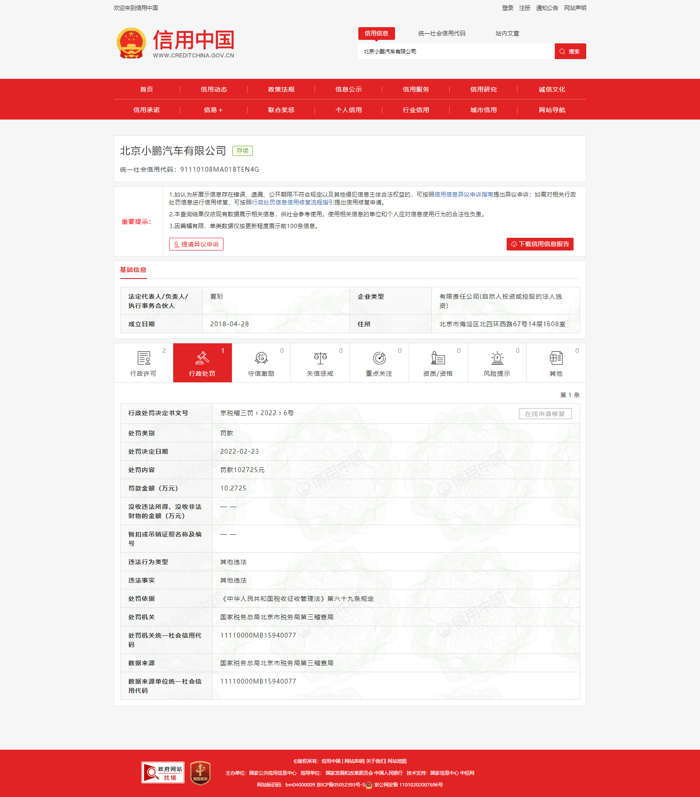700x797 pixels.
Task: Open 联合奖惩 navigation item
Action: (x=281, y=110)
